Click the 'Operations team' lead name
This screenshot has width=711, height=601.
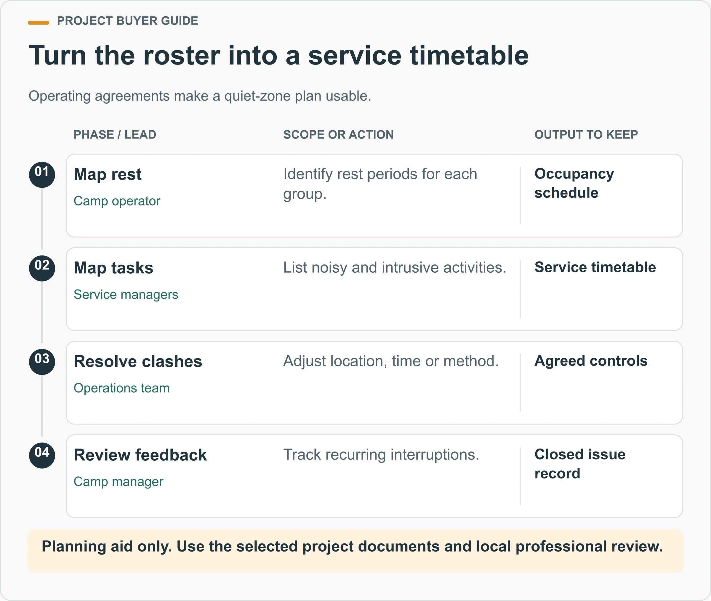point(122,388)
